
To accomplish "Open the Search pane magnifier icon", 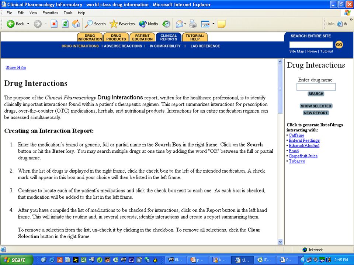I will point(88,24).
